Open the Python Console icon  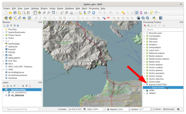pyautogui.click(x=154, y=18)
